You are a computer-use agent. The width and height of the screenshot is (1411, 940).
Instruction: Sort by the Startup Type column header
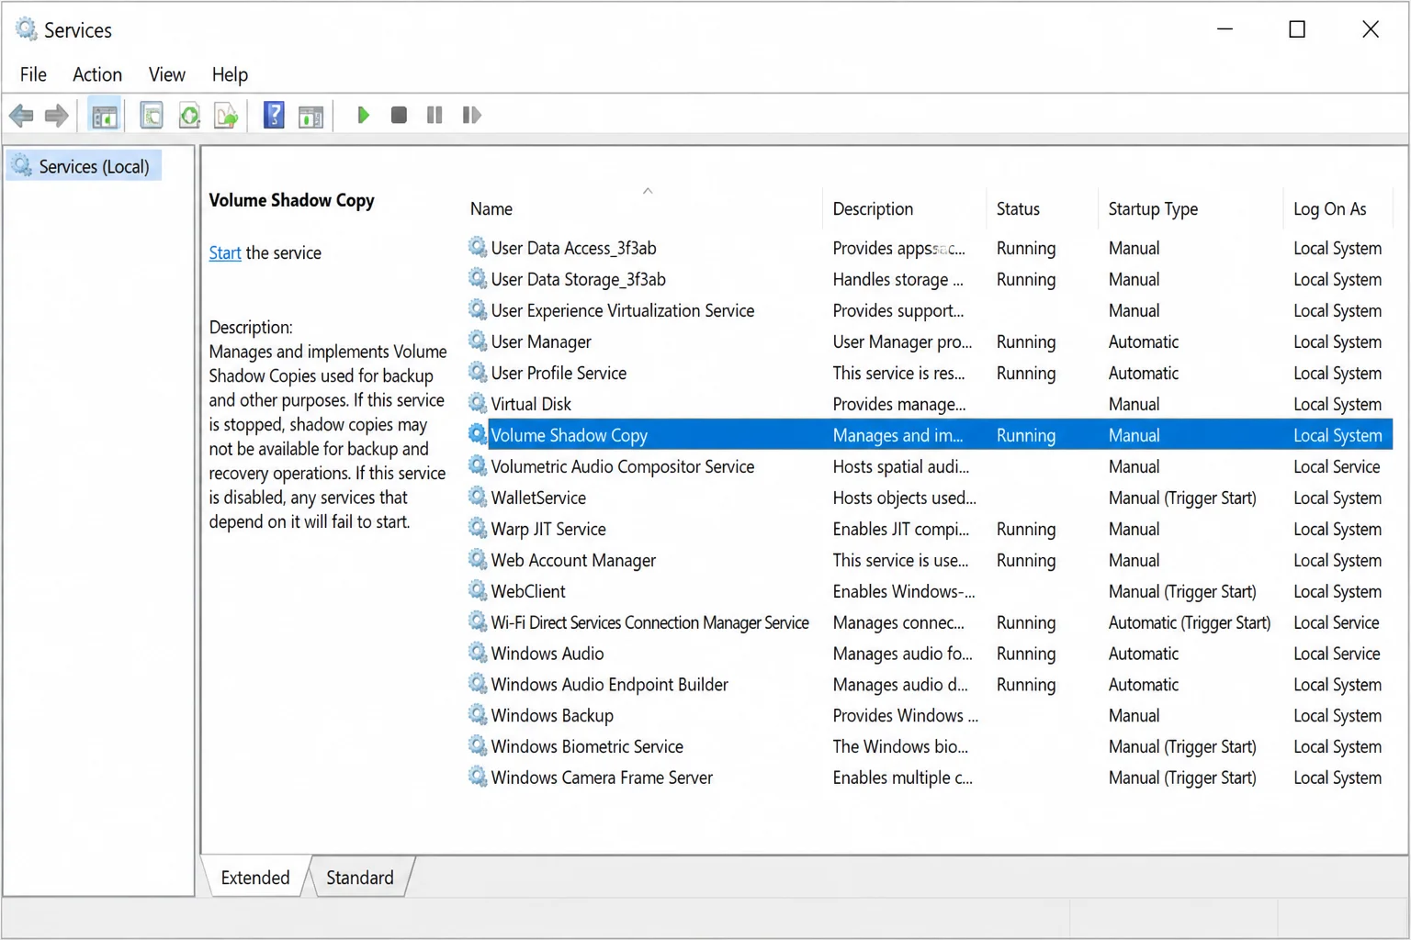(x=1191, y=209)
